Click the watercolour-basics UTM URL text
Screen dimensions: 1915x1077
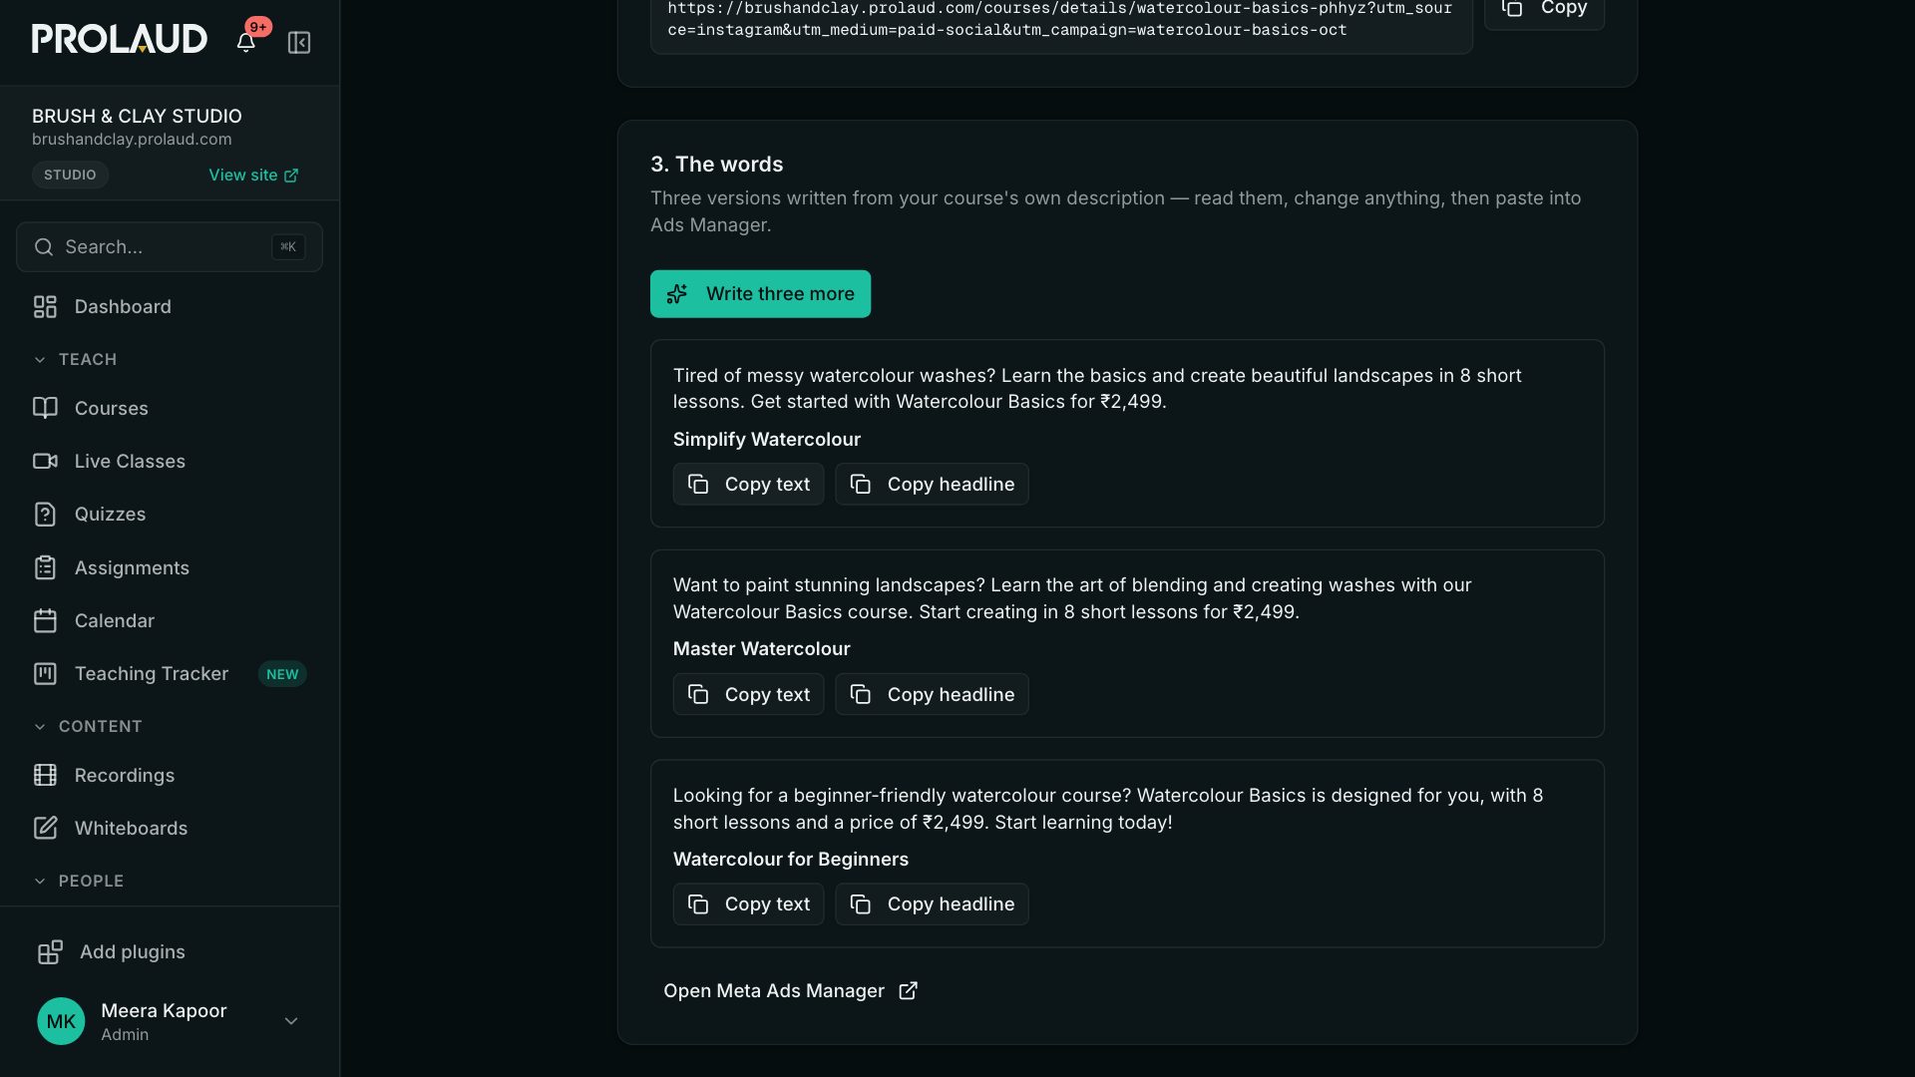[1060, 19]
